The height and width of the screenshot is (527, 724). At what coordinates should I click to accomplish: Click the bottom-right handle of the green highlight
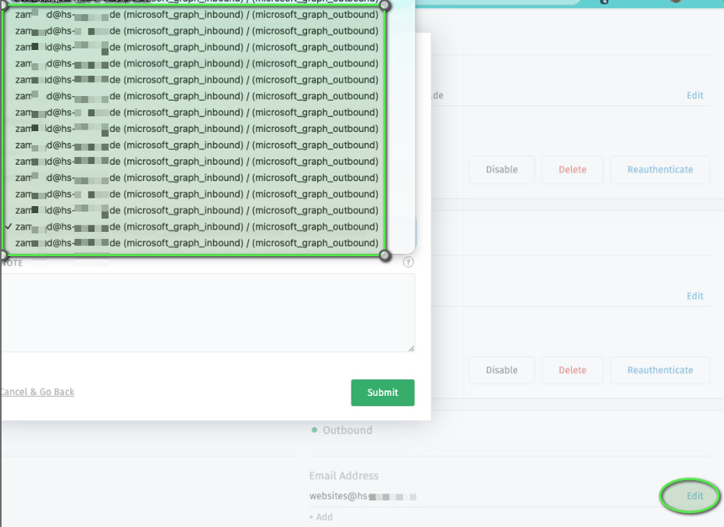[x=384, y=255]
